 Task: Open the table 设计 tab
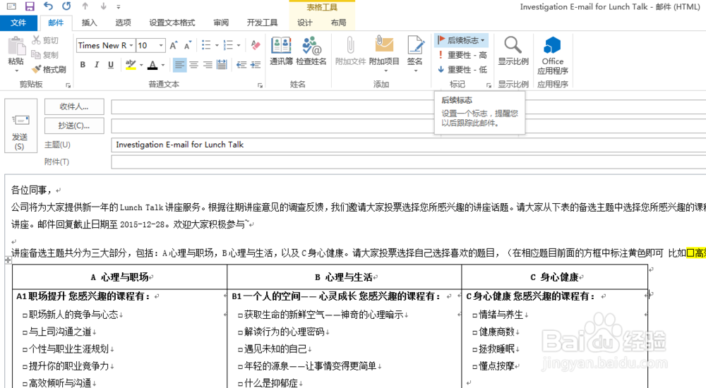(x=305, y=23)
